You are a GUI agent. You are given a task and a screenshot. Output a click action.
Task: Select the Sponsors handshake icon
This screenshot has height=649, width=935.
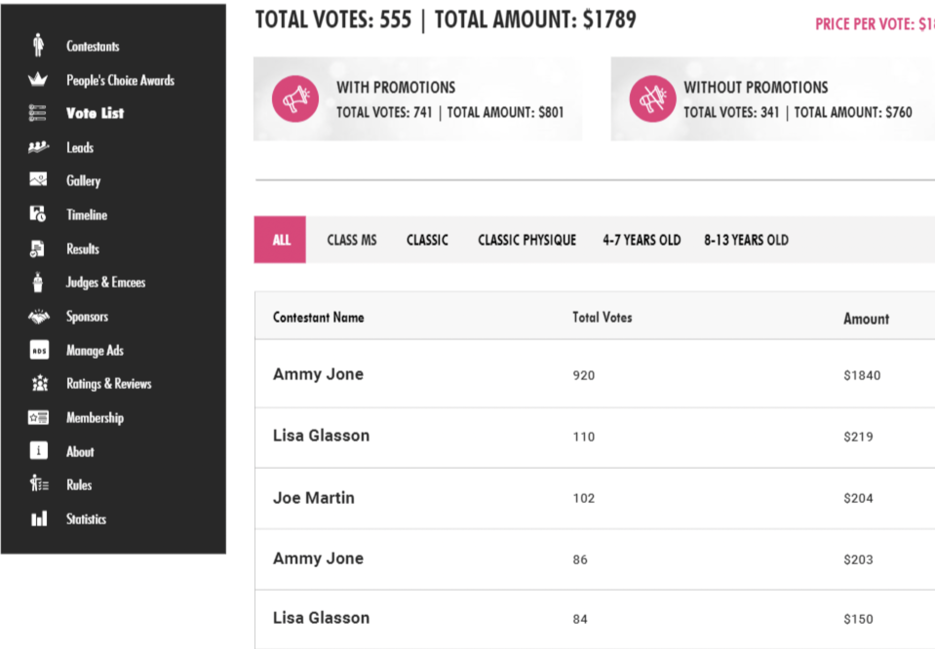pyautogui.click(x=39, y=316)
